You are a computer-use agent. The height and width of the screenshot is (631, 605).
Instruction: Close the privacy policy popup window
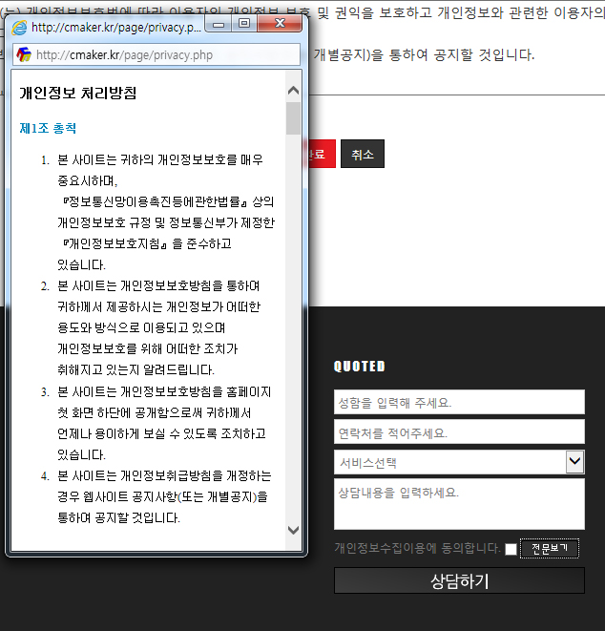pyautogui.click(x=280, y=23)
